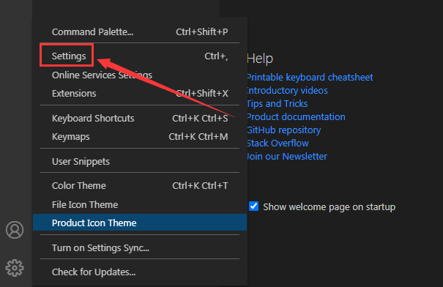443x287 pixels.
Task: Select File Icon Theme
Action: tap(140, 204)
